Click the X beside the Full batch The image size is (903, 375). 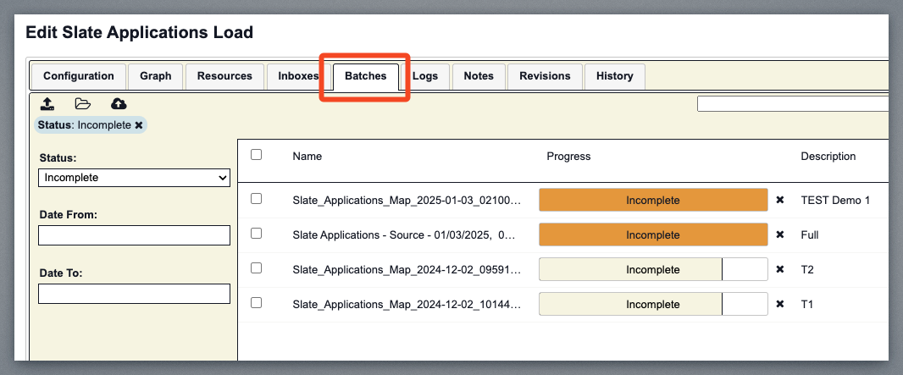point(780,235)
